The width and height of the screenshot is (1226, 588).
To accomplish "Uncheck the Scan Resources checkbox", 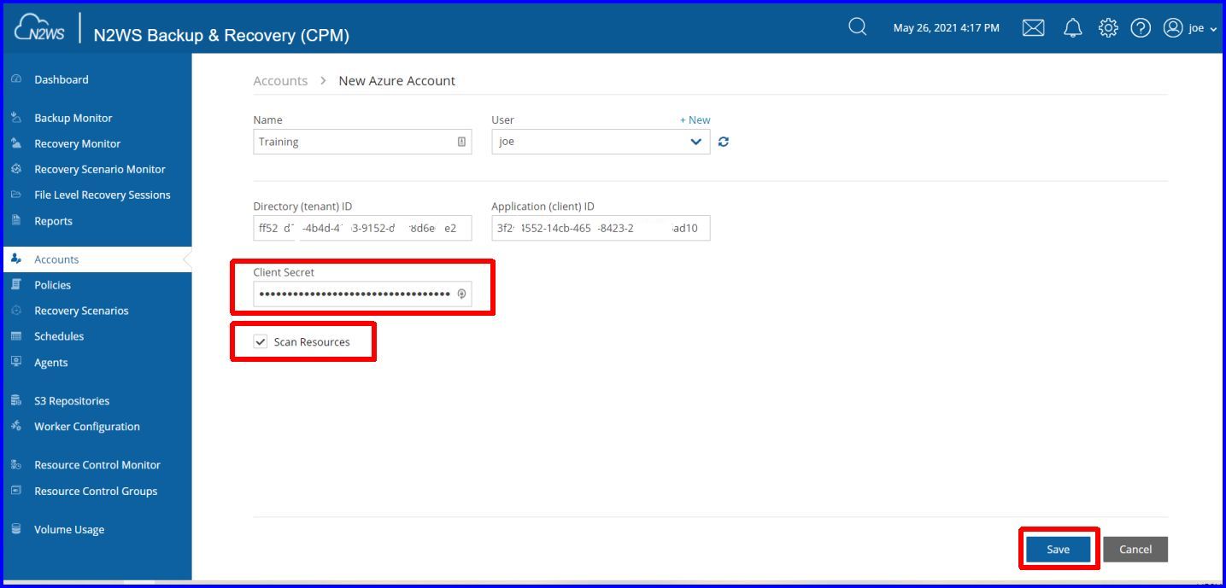I will pos(261,341).
